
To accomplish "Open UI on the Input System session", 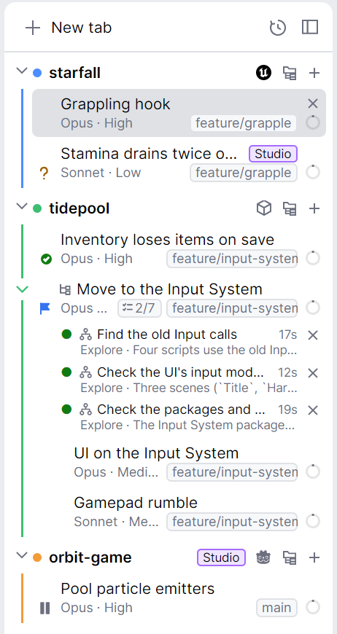I will click(179, 462).
